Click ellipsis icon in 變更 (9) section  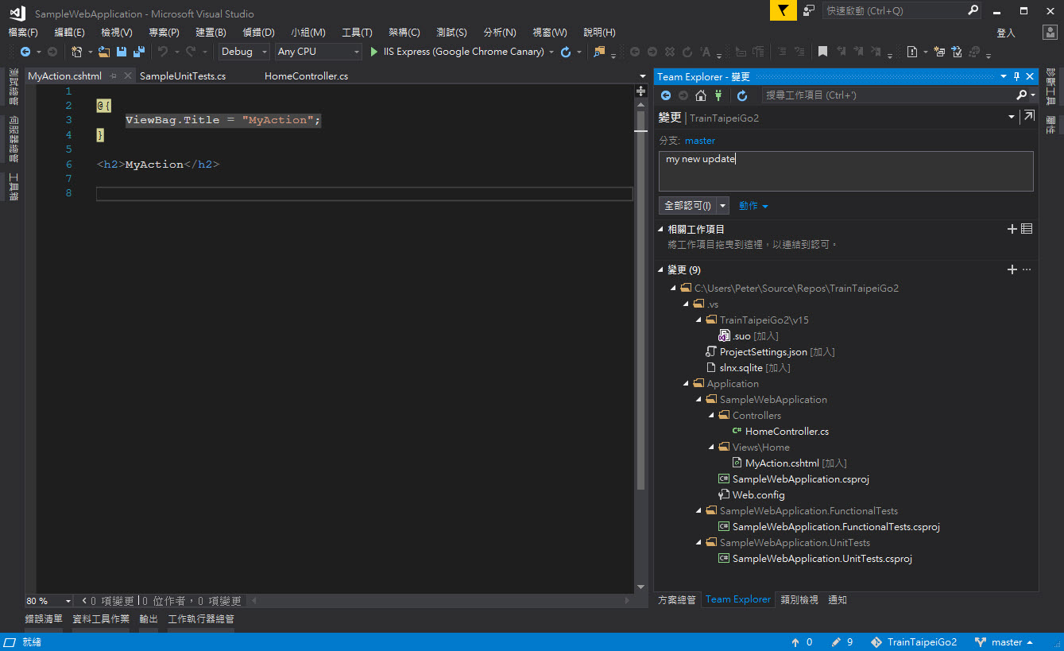(1027, 269)
